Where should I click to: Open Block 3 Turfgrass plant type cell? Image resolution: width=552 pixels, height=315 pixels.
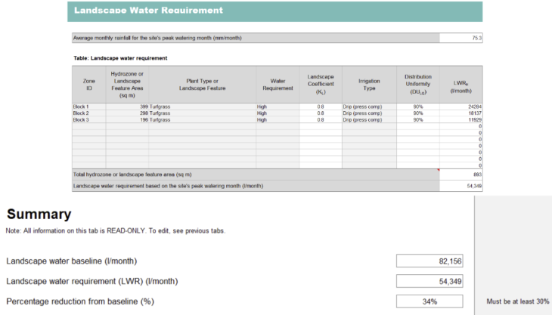tap(202, 119)
